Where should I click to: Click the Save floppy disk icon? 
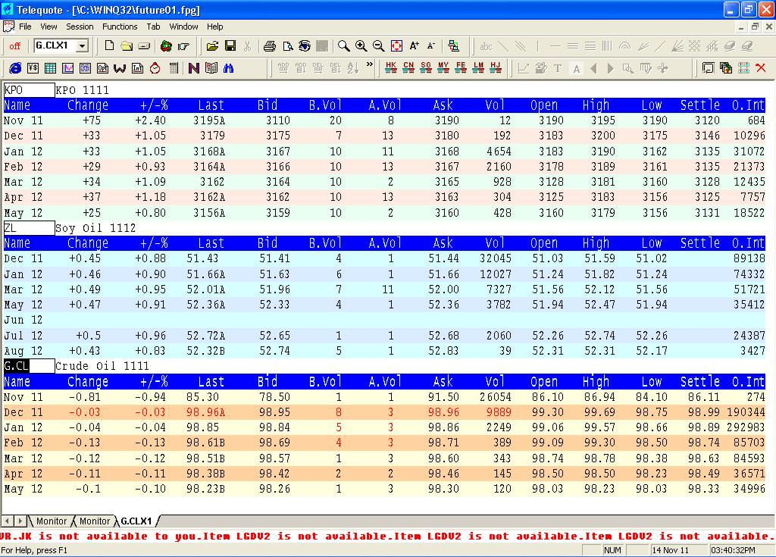point(230,46)
